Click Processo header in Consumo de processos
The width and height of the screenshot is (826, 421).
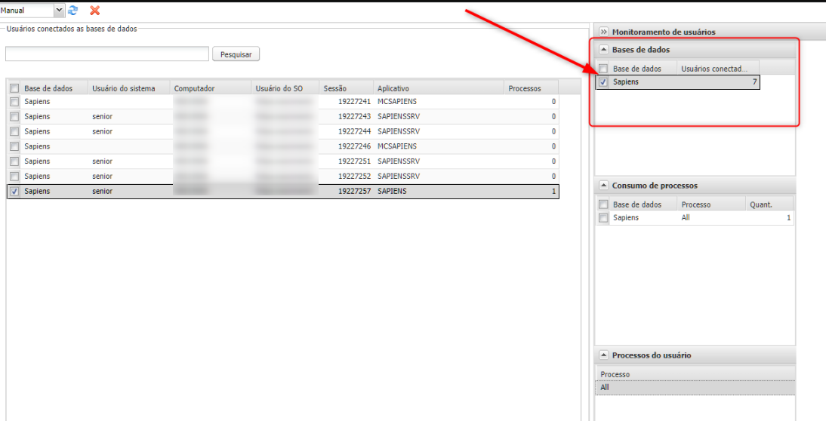coord(711,204)
